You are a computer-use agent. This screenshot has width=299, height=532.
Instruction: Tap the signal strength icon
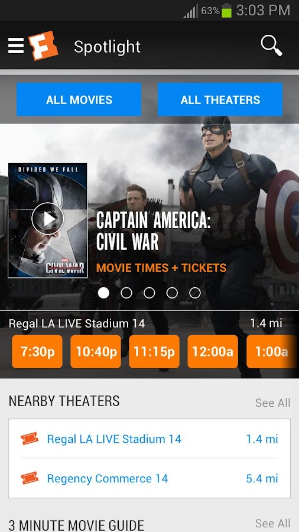(191, 11)
